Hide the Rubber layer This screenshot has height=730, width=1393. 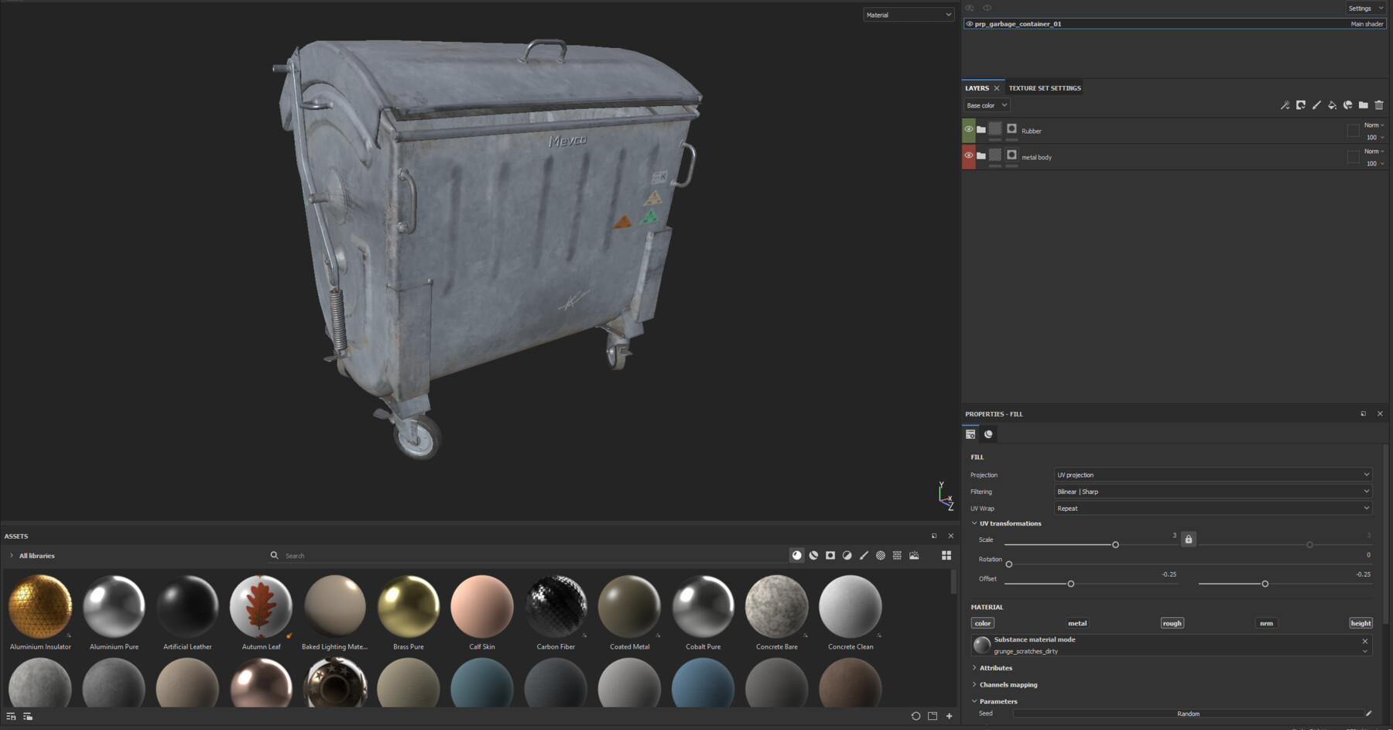(968, 130)
